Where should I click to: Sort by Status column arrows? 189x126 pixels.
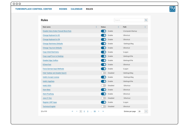tap(118, 27)
